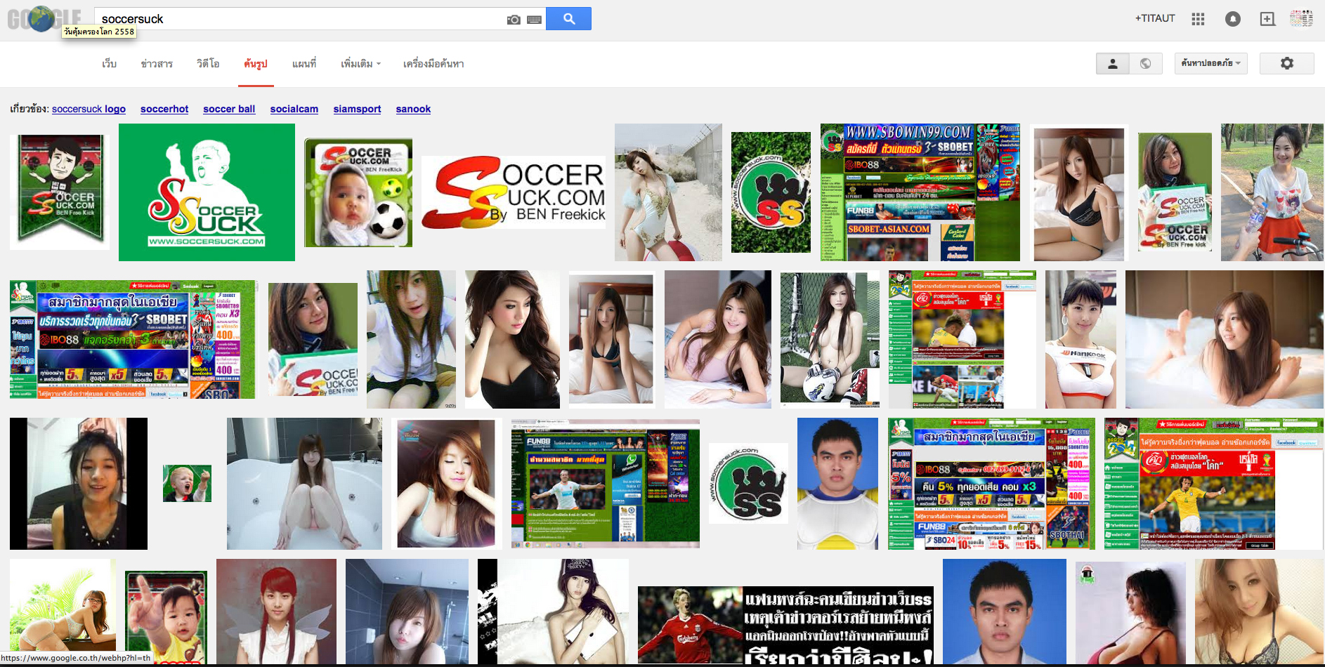Open black circular SS crown logo image
The height and width of the screenshot is (667, 1325).
click(x=748, y=484)
